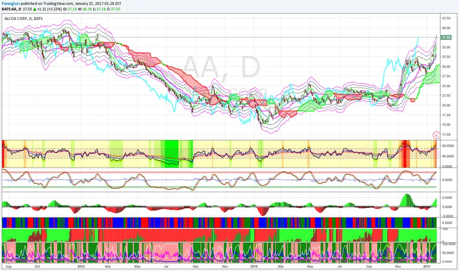The height and width of the screenshot is (271, 459).
Task: Click the 2017 label on time axis
Action: 427,267
